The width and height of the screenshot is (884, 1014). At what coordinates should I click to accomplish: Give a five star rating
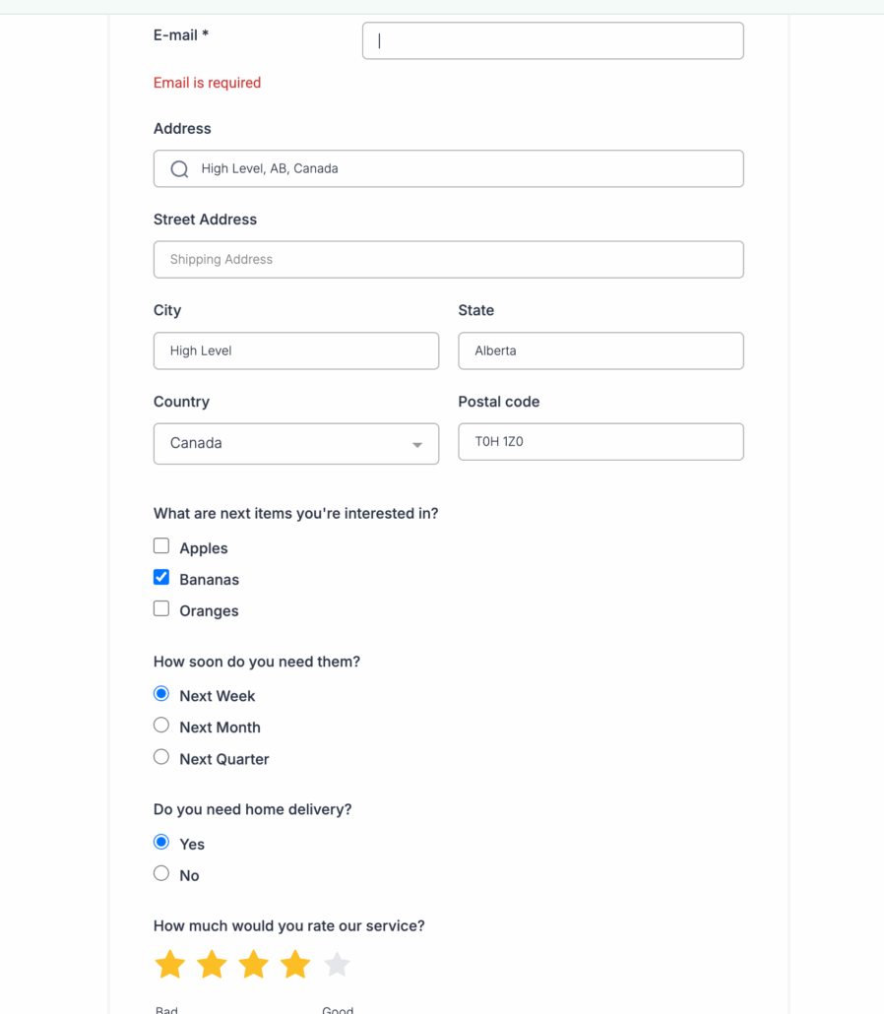[337, 965]
